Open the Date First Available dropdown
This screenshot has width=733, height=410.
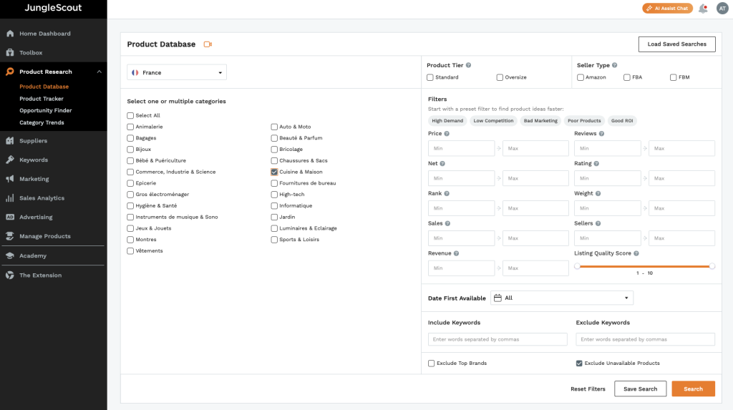(x=562, y=298)
